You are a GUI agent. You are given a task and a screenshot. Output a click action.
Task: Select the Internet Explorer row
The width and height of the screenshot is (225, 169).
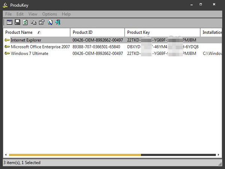(112, 40)
